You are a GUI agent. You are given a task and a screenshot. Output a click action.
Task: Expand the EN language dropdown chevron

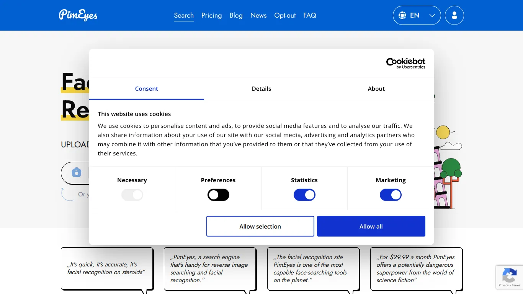click(x=432, y=16)
